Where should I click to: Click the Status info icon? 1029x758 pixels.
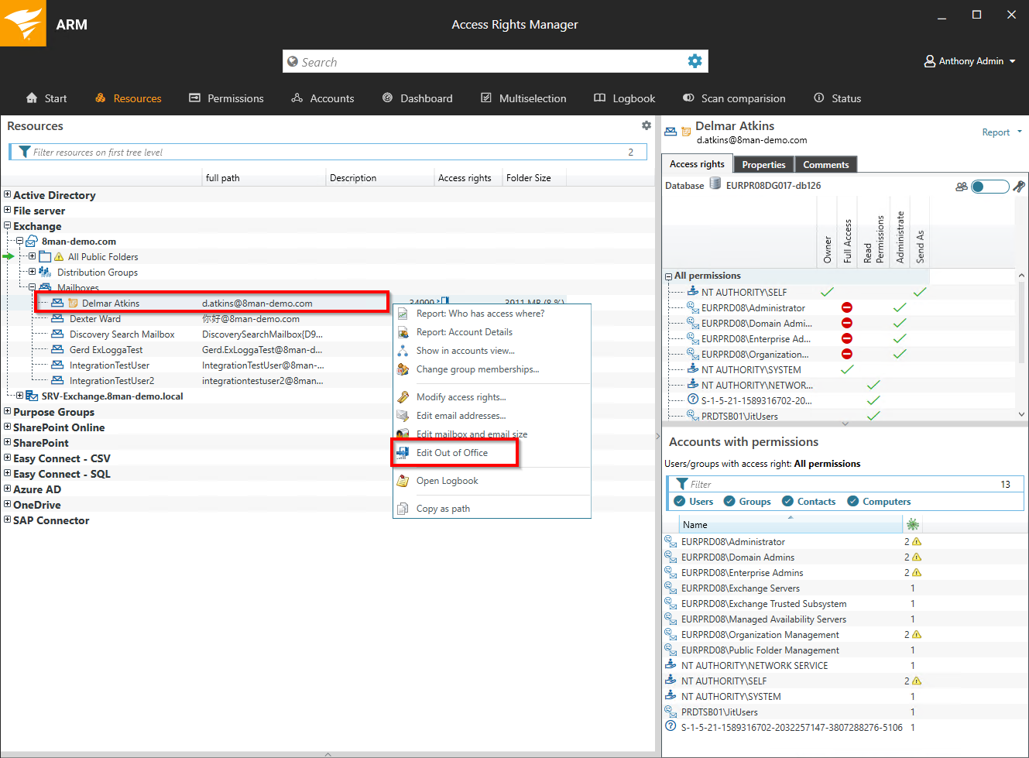point(818,98)
